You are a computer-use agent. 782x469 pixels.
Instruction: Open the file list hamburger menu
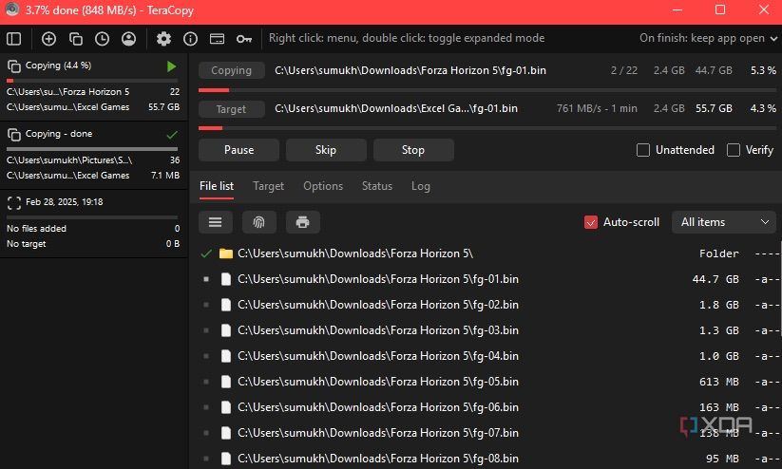(216, 222)
